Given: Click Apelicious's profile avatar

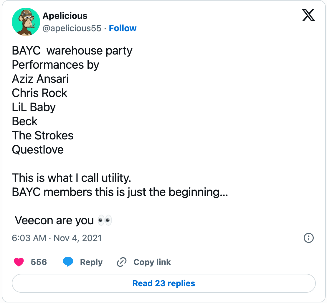Looking at the screenshot, I should 26,22.
